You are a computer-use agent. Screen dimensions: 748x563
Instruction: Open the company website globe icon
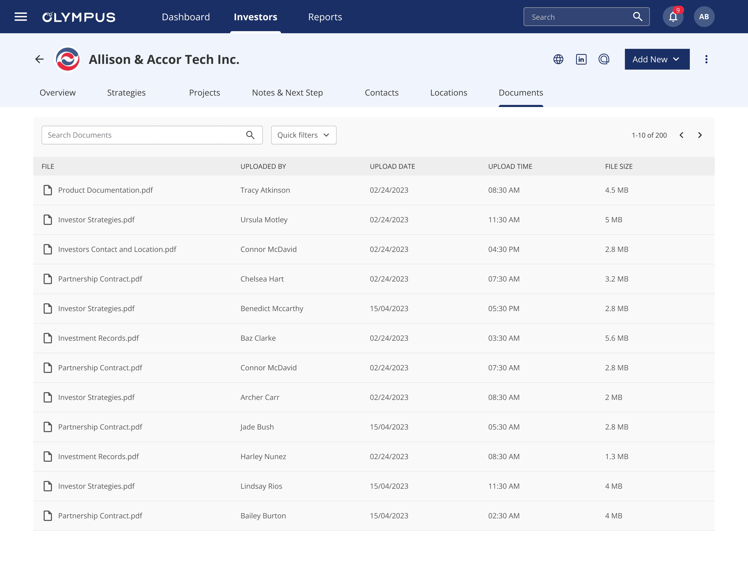558,59
